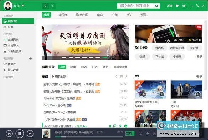208x140 pixels.
Task: Open the 天涯明月刀 banner
Action: (x=85, y=42)
